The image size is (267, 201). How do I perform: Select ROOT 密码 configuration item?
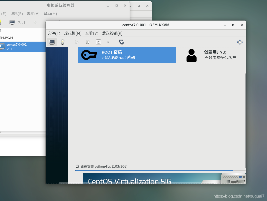(127, 55)
